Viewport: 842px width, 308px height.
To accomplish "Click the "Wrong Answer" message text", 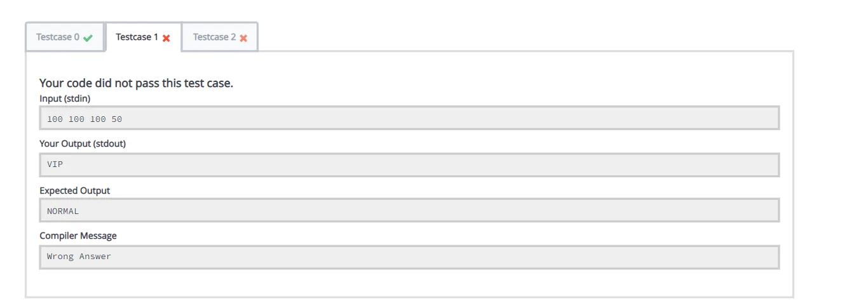I will coord(79,257).
